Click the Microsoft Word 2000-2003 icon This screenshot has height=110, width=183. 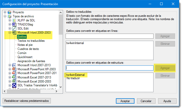tap(14, 33)
